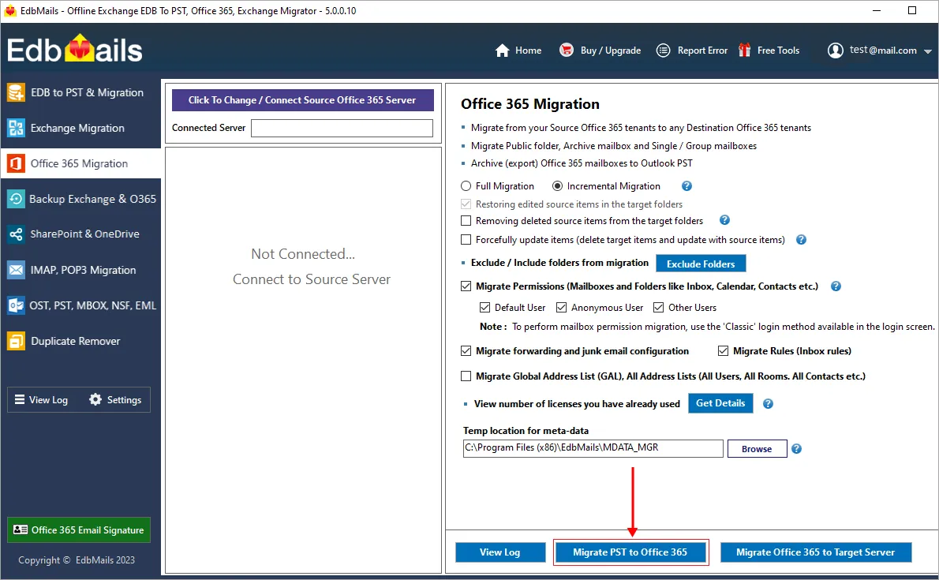Click the help icon beside Incremental Migration
Screen dimensions: 939x580
[686, 185]
